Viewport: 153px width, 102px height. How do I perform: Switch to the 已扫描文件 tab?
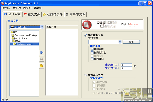(53, 14)
